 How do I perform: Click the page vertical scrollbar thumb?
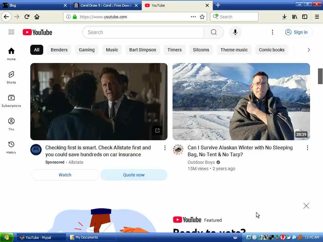click(320, 76)
